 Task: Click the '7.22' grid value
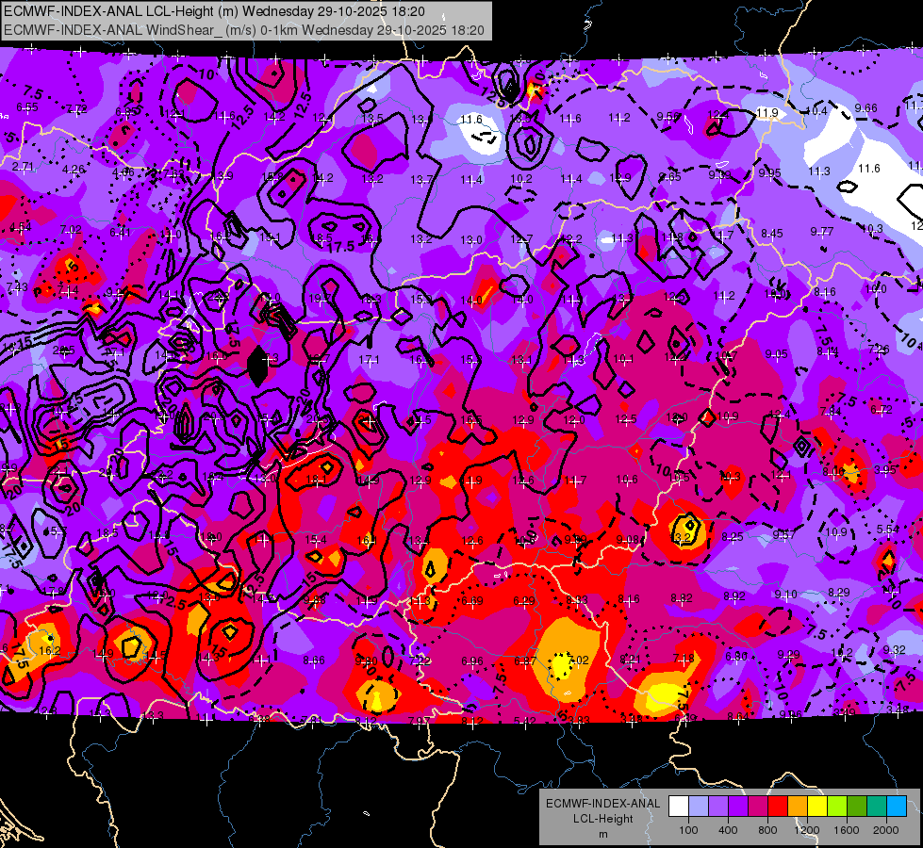tap(420, 660)
